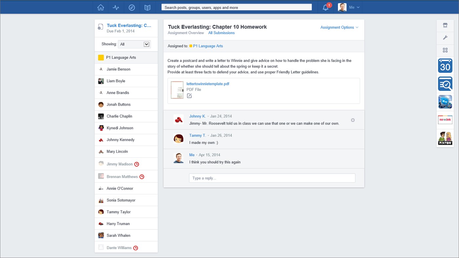The image size is (459, 258).
Task: Click the reply input field
Action: click(x=272, y=178)
